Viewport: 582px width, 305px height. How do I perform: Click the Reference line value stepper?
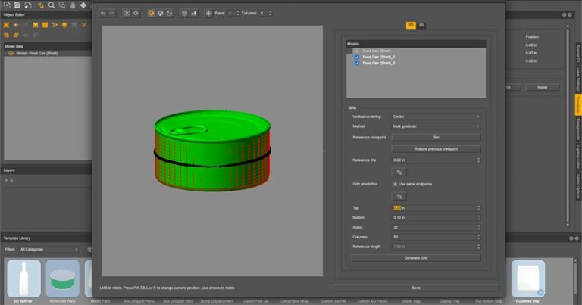[x=478, y=160]
